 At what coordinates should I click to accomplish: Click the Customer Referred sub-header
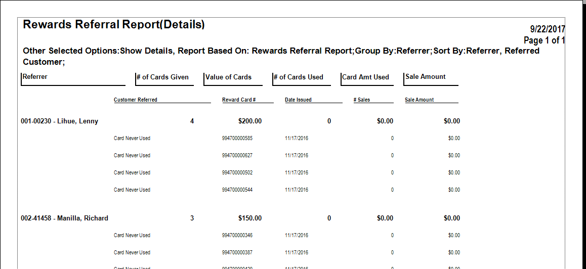click(x=136, y=100)
